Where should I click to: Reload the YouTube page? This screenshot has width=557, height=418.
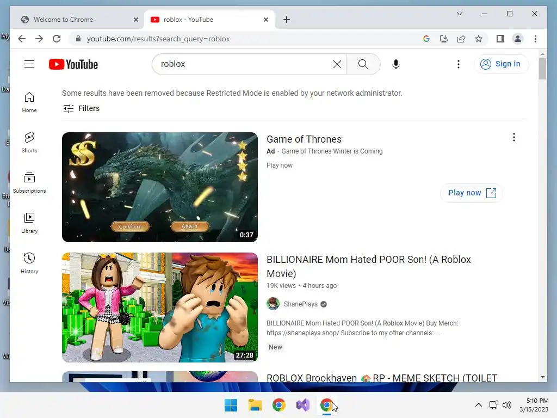tap(57, 39)
